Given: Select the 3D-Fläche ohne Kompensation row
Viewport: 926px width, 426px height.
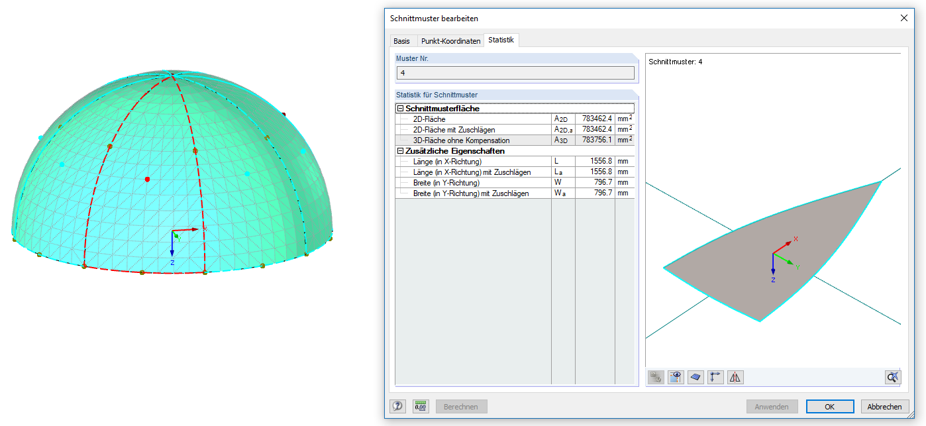Looking at the screenshot, I should pyautogui.click(x=515, y=140).
